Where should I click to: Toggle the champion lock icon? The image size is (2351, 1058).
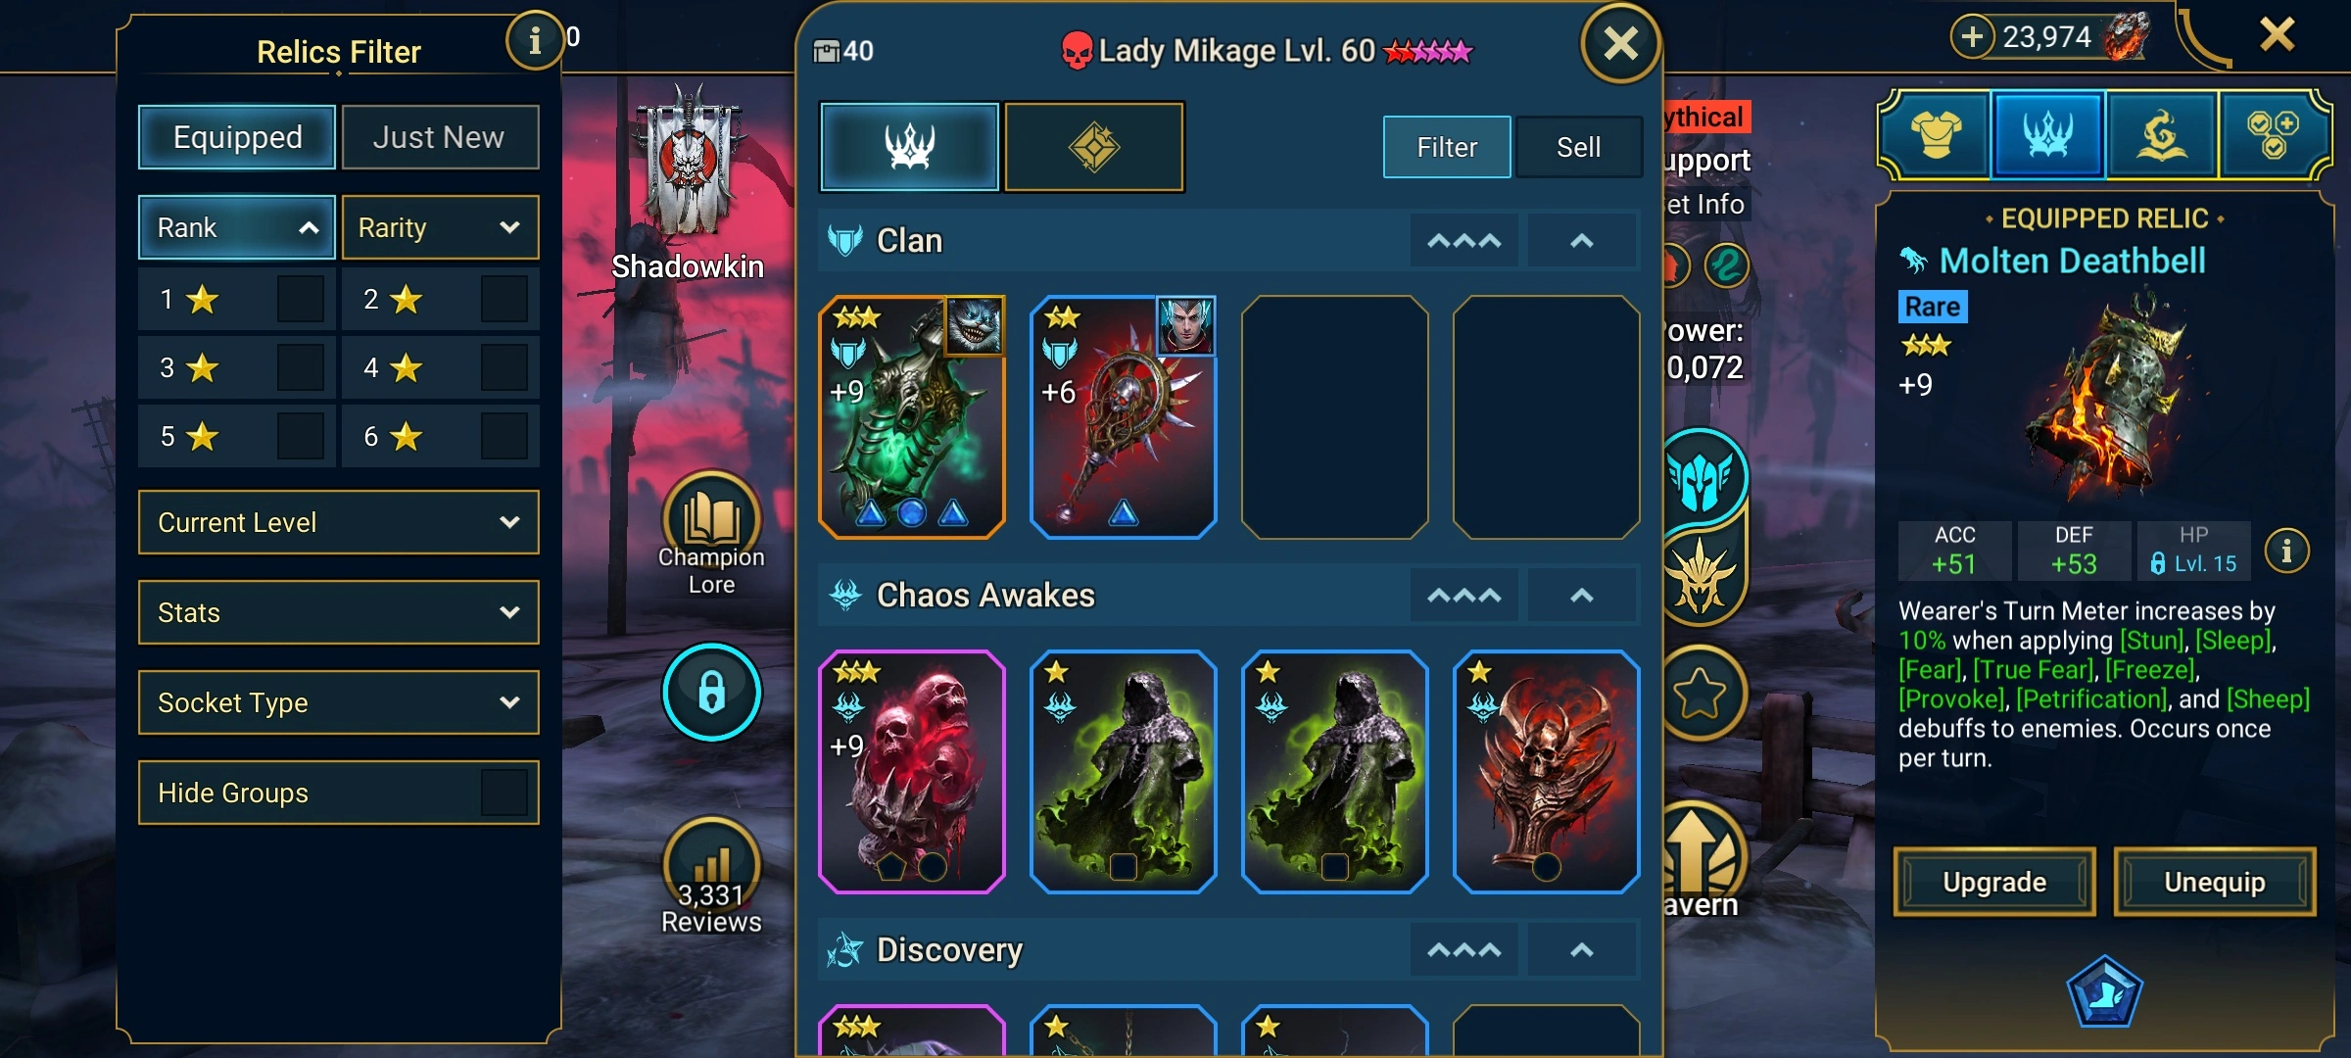[711, 692]
